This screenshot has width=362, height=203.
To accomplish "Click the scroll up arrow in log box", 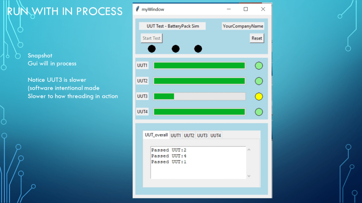I will (249, 150).
